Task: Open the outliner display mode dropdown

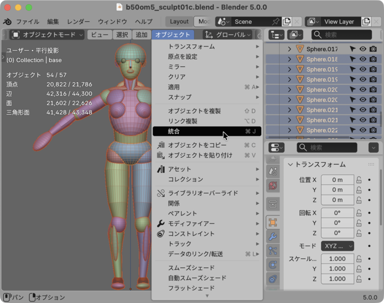Action: coord(295,35)
